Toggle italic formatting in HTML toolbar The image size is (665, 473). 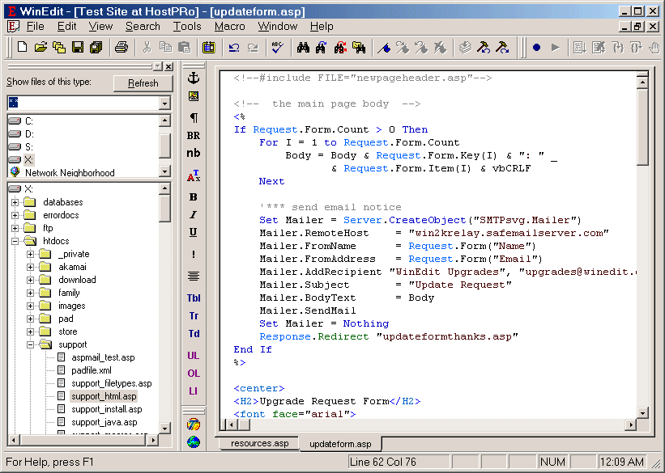[194, 214]
